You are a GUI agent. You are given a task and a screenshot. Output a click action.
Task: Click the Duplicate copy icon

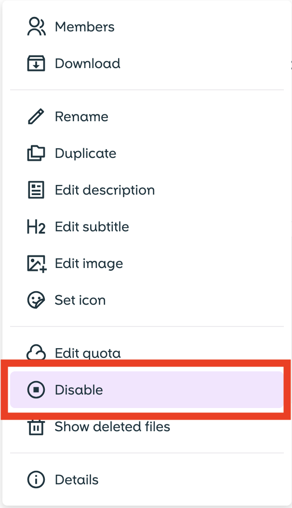(36, 153)
